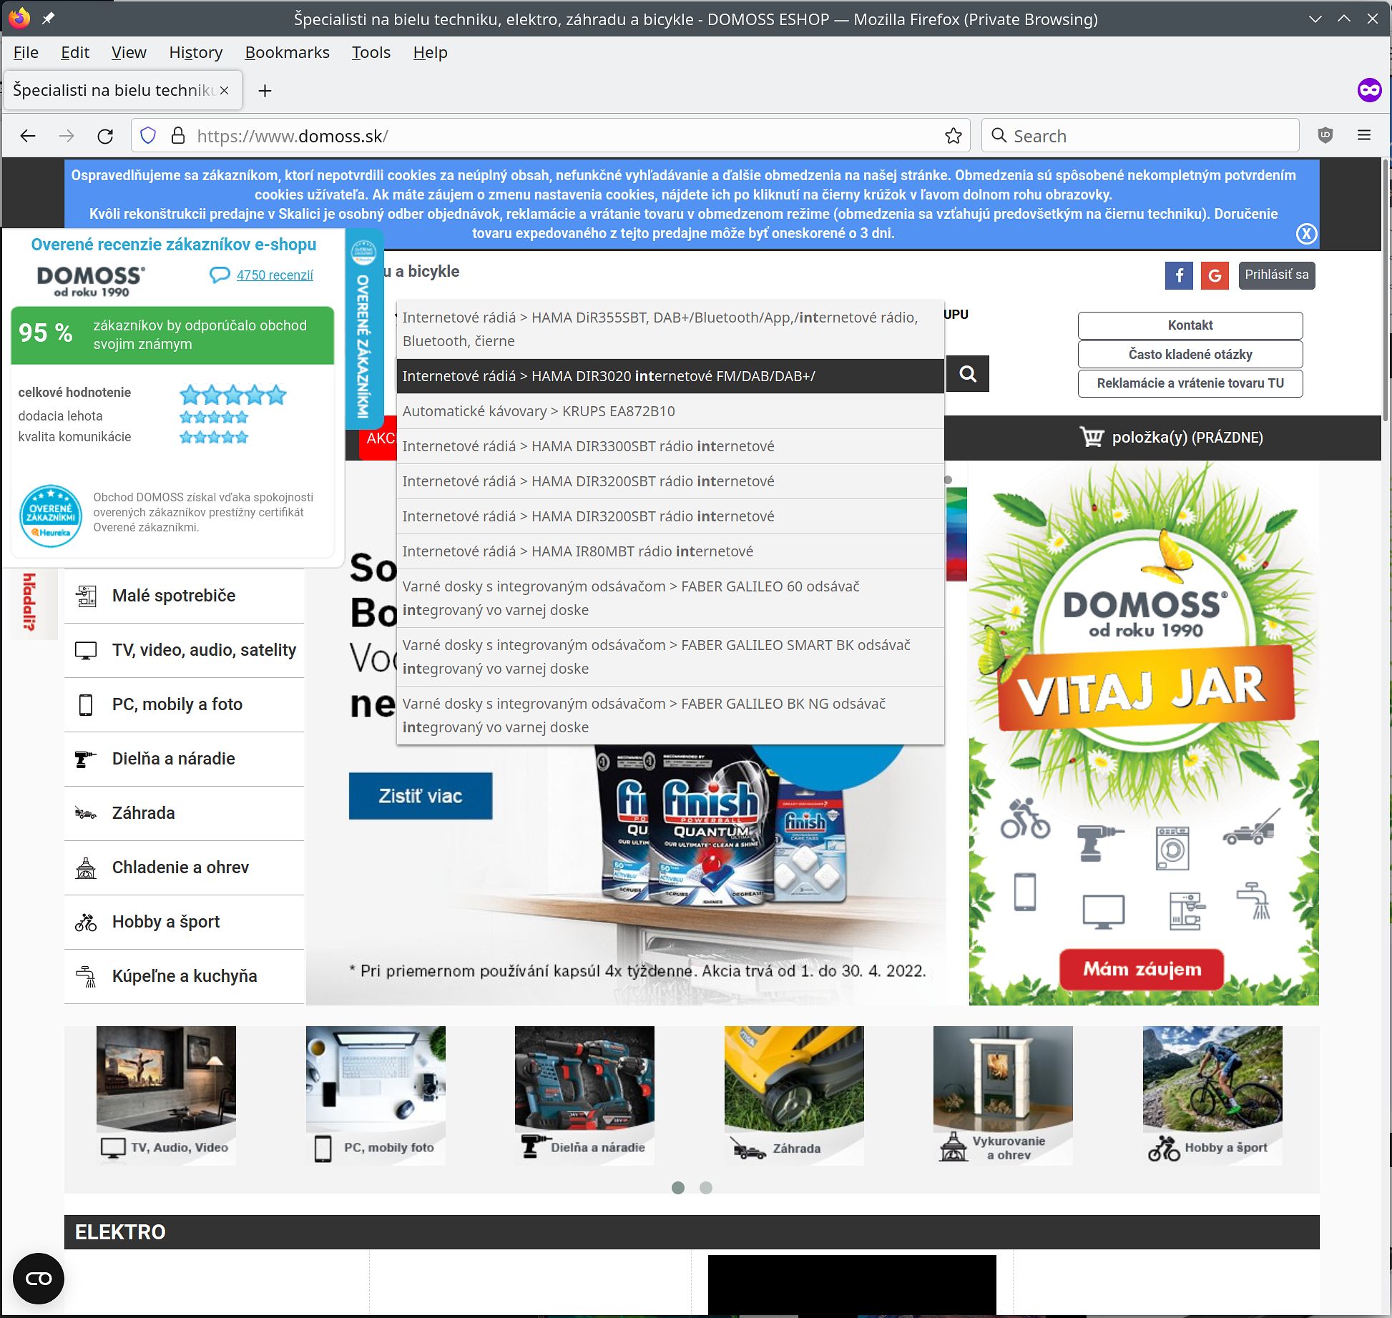
Task: Open the shopping cart icon
Action: click(x=1092, y=437)
